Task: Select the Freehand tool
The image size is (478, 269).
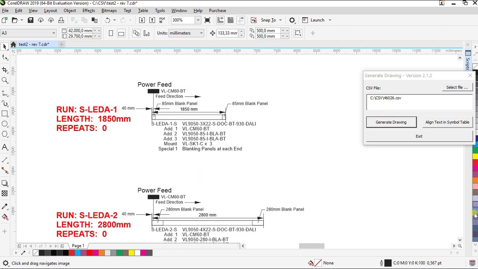Action: [x=4, y=93]
